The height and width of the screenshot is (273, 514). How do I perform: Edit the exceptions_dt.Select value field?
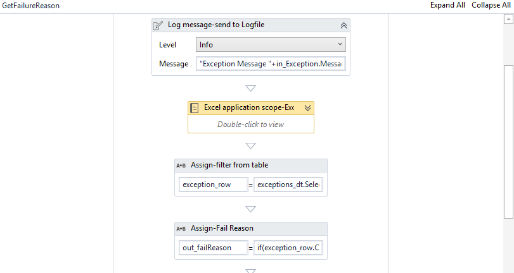[288, 185]
